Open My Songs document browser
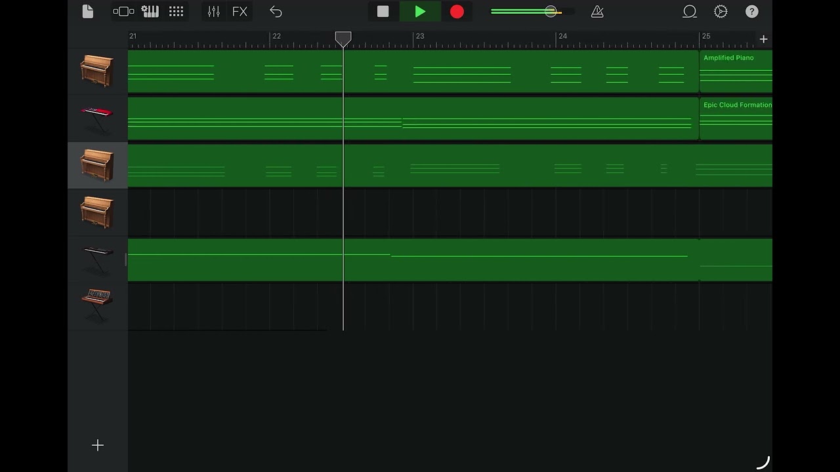This screenshot has width=840, height=472. click(88, 12)
